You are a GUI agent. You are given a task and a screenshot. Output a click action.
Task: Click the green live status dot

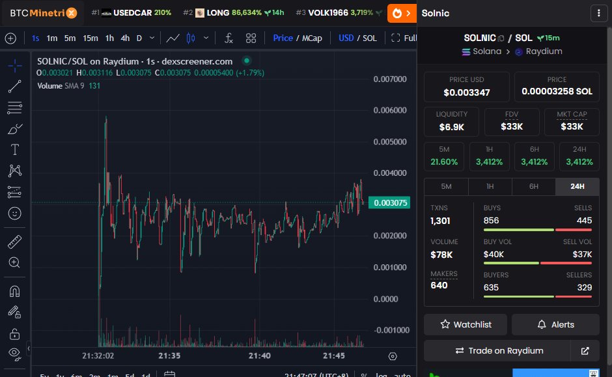pos(246,61)
